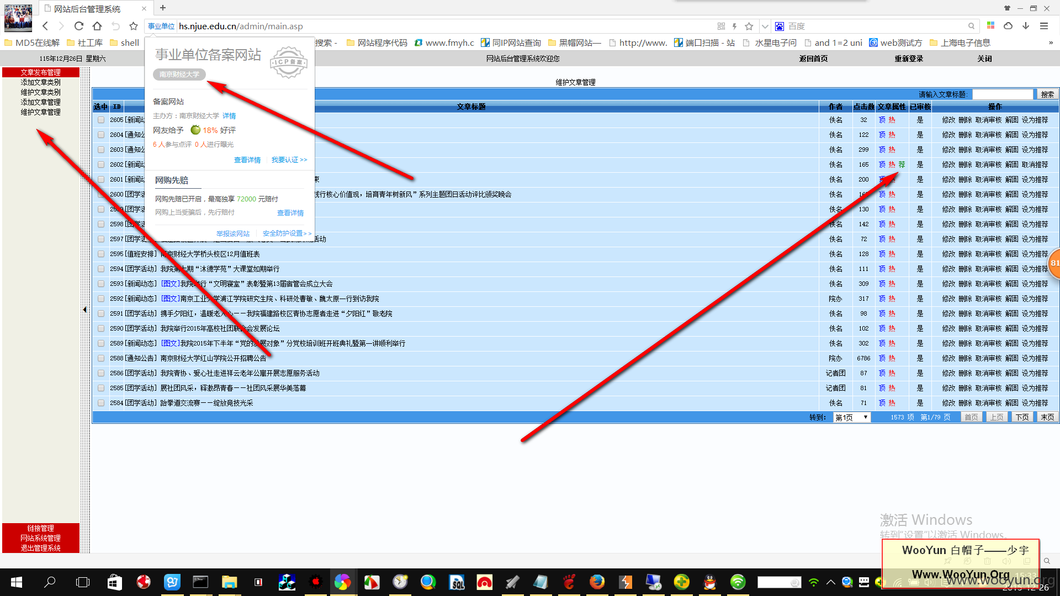The image size is (1060, 596).
Task: Select 维护文章管理 in the sidebar
Action: coord(41,112)
